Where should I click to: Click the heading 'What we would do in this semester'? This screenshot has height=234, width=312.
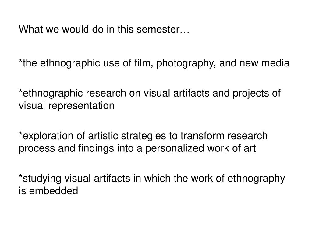(x=104, y=29)
